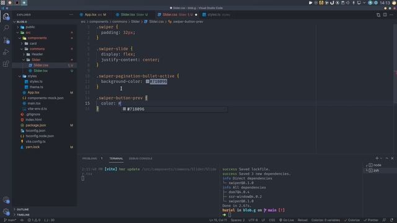Select the TERMINAL panel tab
The height and width of the screenshot is (223, 397).
(116, 159)
